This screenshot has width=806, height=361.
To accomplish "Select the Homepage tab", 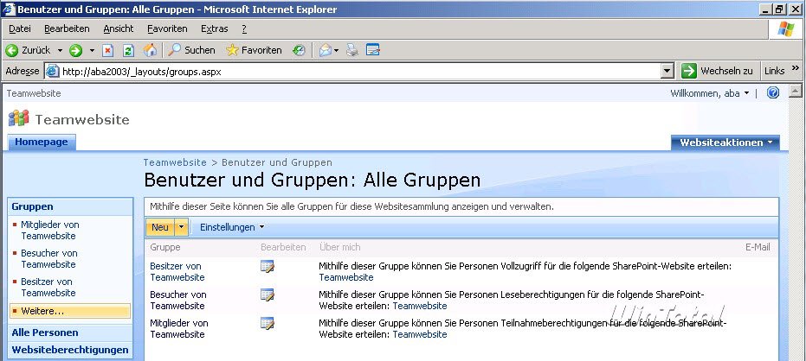I will [42, 142].
